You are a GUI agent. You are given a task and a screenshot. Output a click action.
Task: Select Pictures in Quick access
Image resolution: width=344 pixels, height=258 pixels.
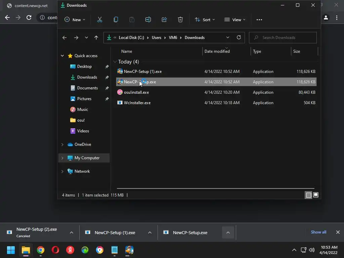84,99
